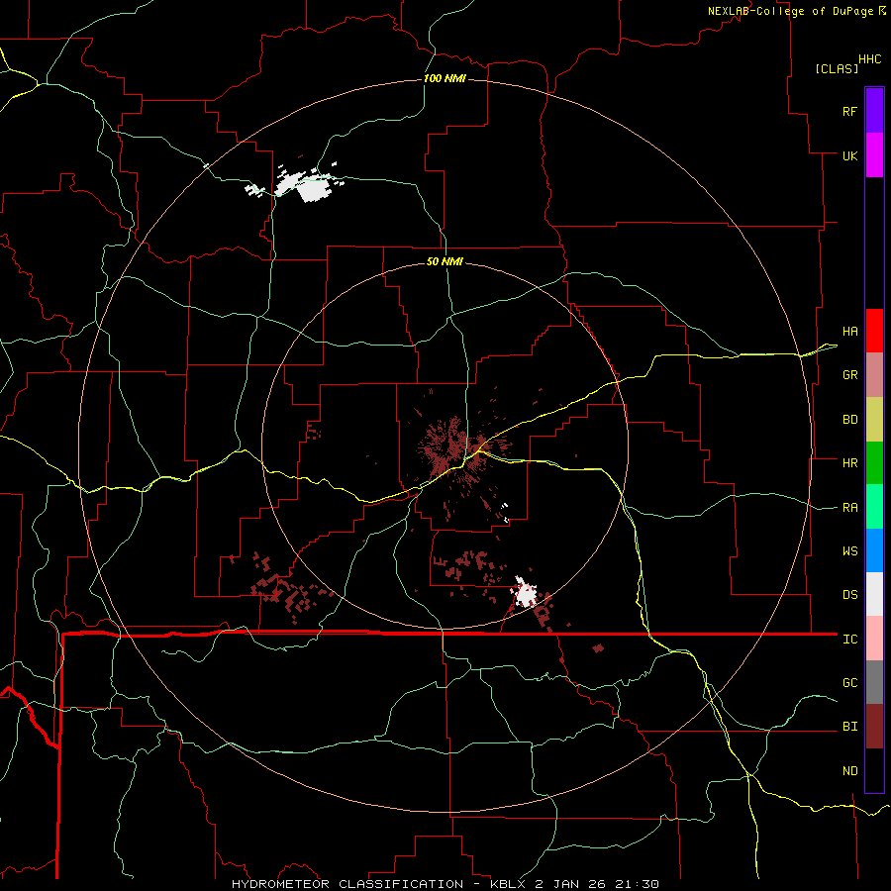Click the "DS" legend label
The image size is (891, 891).
pyautogui.click(x=849, y=594)
